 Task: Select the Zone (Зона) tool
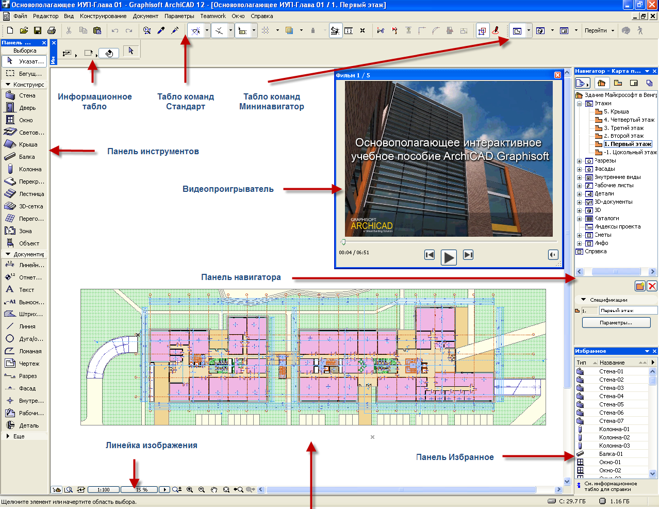coord(25,231)
